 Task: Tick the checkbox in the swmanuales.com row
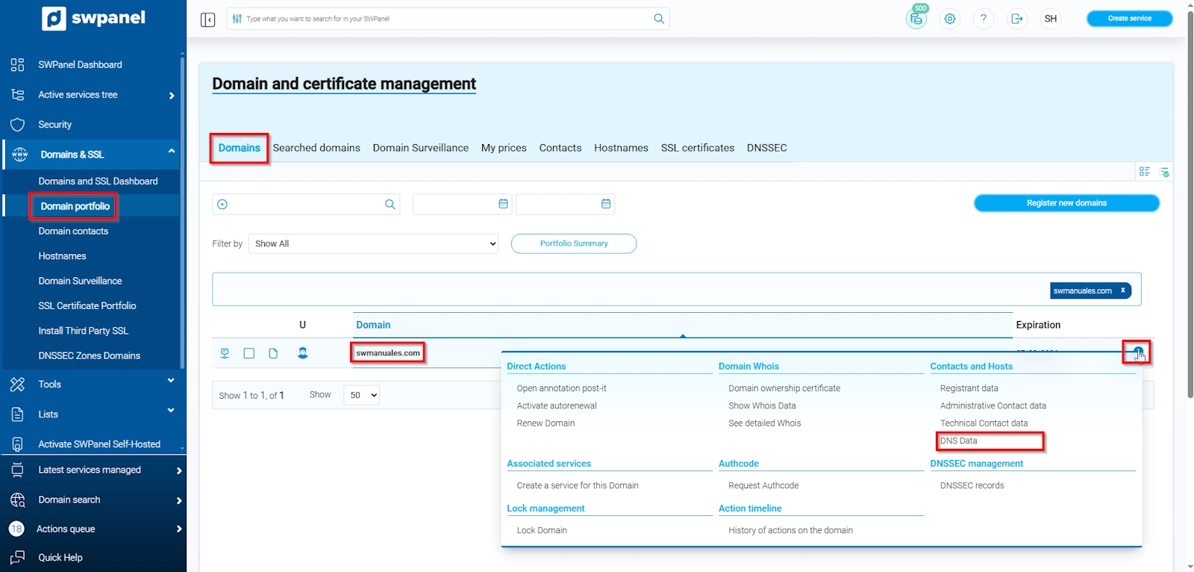[x=249, y=353]
